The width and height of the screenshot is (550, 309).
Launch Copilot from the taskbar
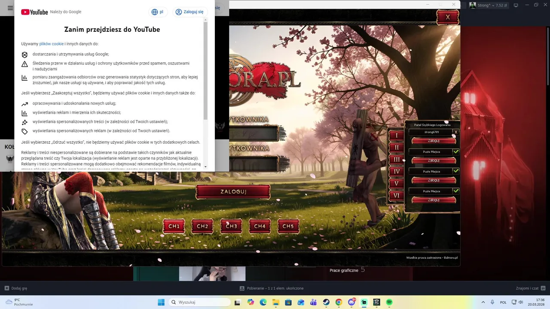click(x=251, y=302)
